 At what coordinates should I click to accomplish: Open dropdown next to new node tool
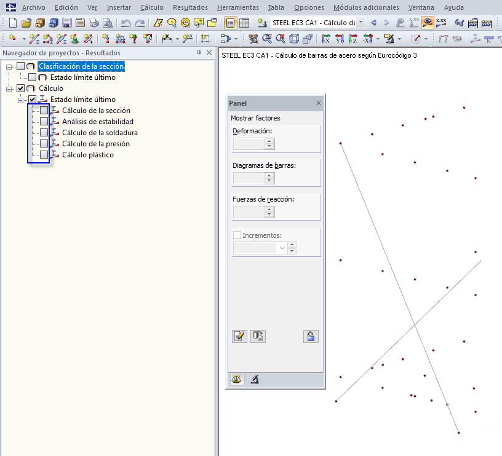pyautogui.click(x=24, y=39)
